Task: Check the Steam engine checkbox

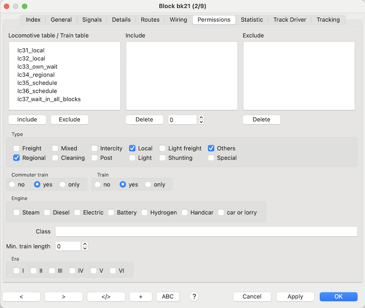Action: 17,213
